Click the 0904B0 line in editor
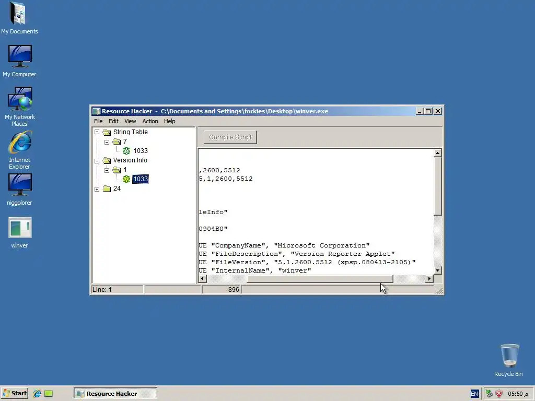 point(213,229)
